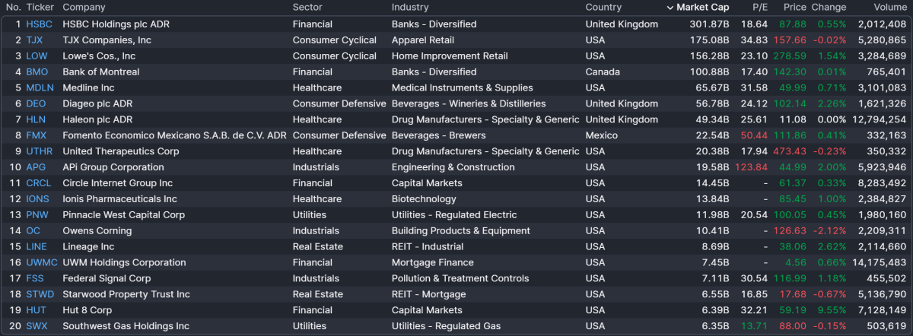Open the HSBC ticker link

[40, 24]
